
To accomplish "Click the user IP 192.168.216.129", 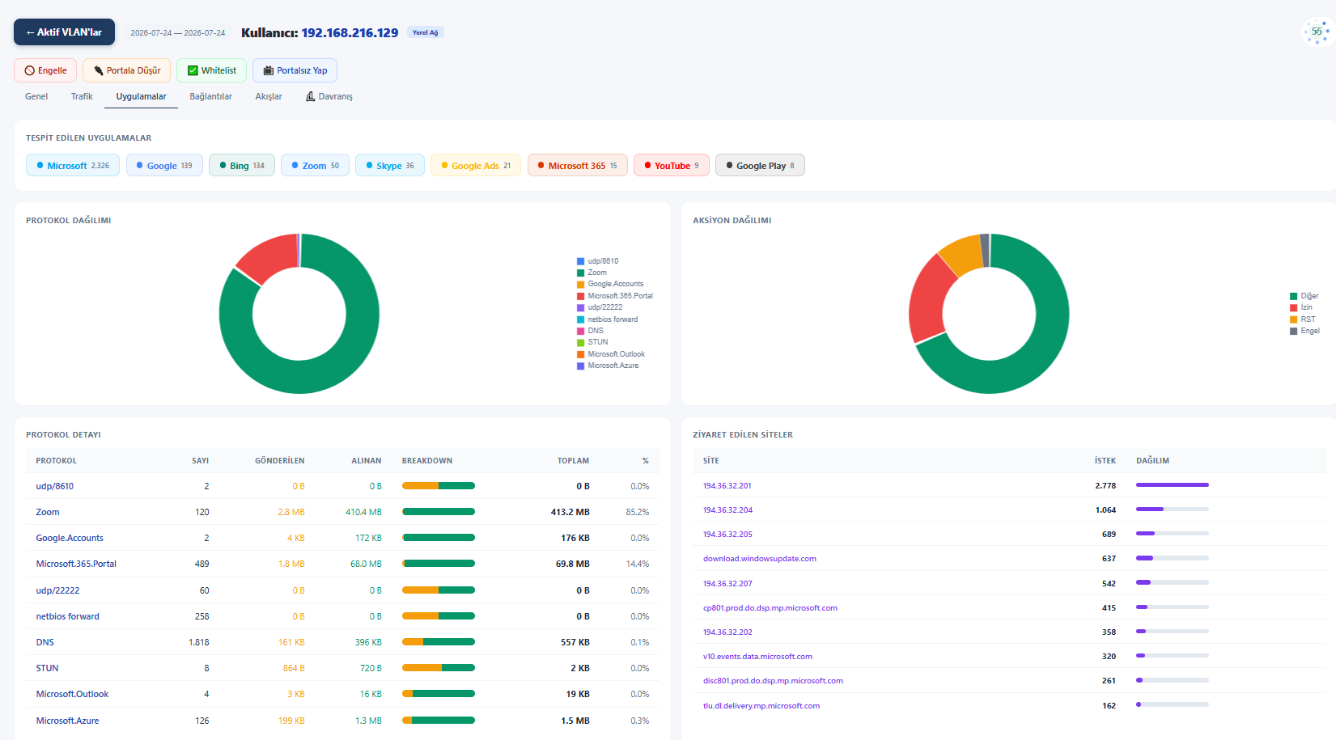I will click(350, 32).
